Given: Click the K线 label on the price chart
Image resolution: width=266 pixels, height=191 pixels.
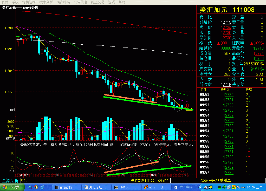Looking at the screenshot, I should coord(12,110).
